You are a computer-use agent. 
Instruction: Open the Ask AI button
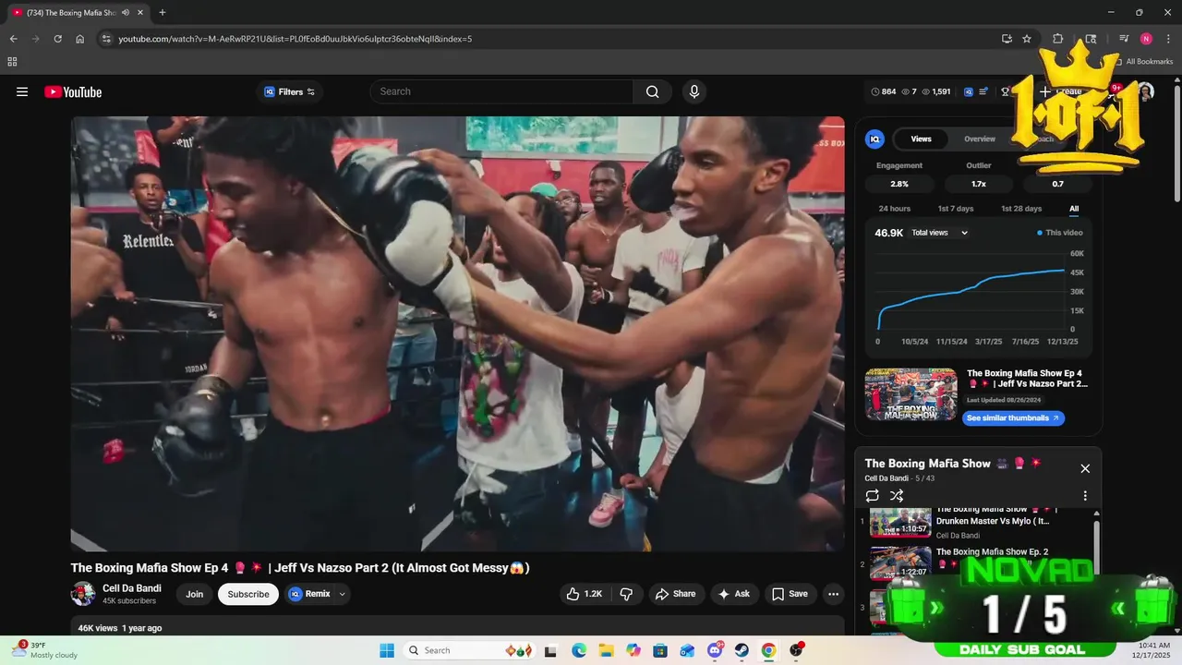[734, 594]
